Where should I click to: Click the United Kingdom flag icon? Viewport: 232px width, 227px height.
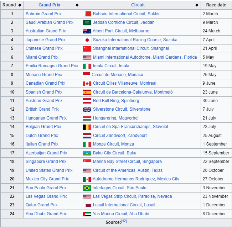tap(87, 110)
